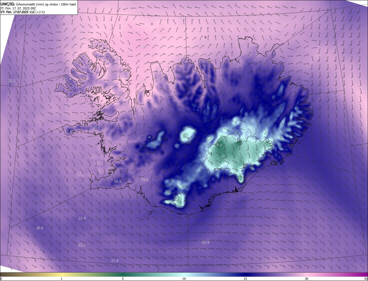Click the 24.0 value label on the map

(144, 180)
